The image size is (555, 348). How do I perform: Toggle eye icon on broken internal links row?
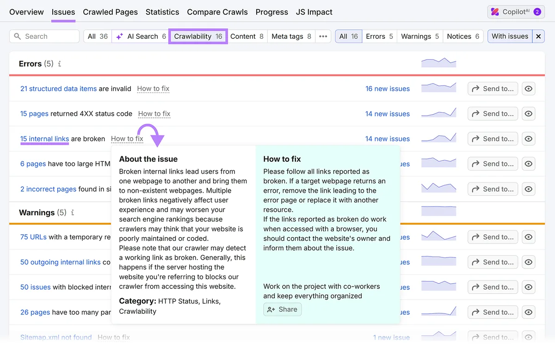point(529,139)
